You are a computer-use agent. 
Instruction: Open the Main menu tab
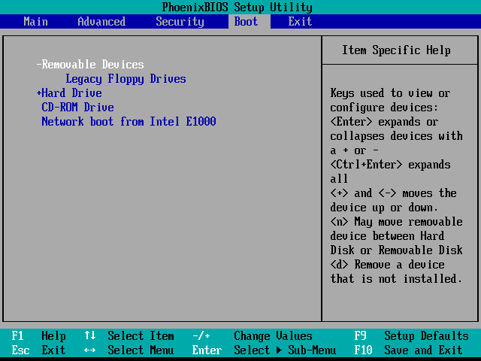35,22
